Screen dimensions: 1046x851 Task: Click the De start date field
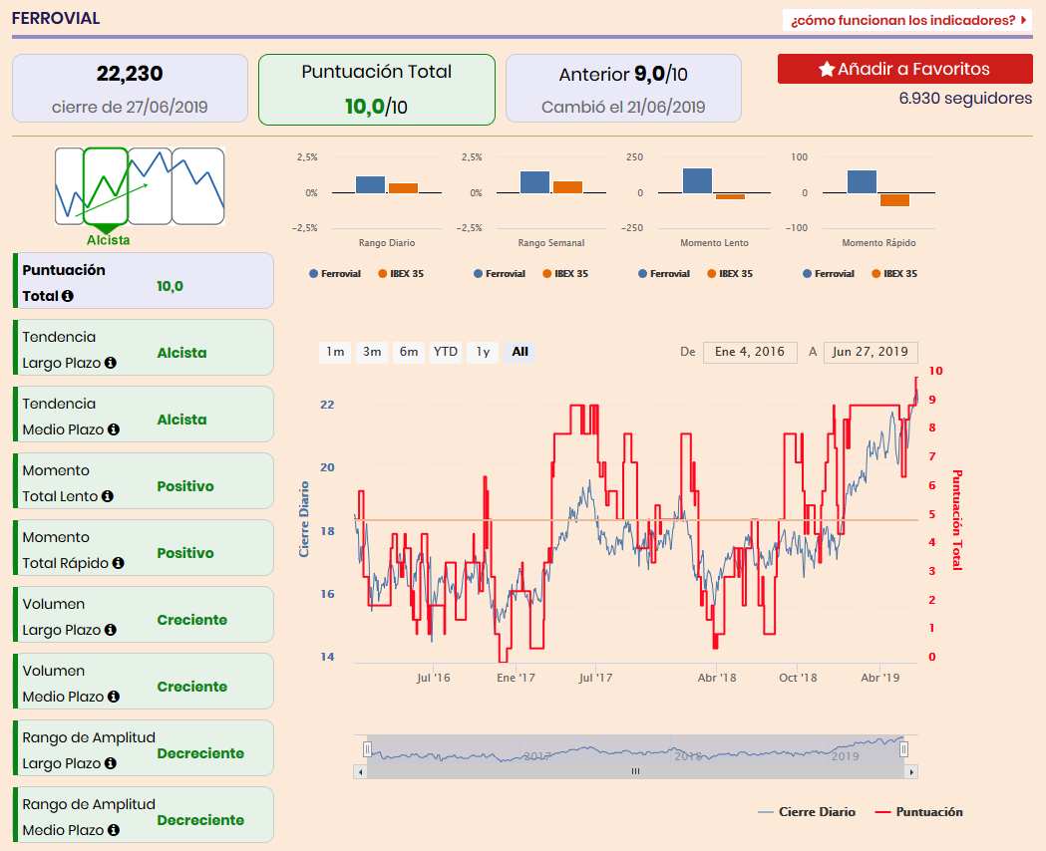click(x=750, y=352)
